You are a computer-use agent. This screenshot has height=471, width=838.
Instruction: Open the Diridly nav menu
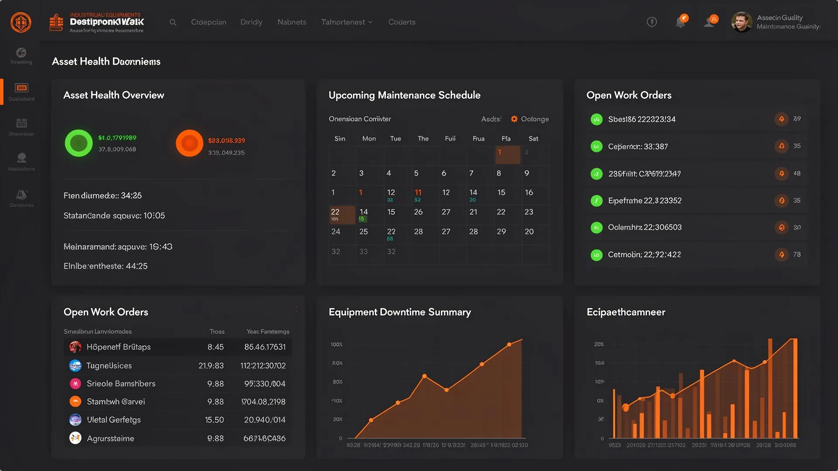click(251, 22)
